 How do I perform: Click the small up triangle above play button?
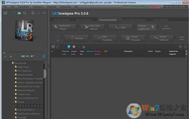pos(4,53)
